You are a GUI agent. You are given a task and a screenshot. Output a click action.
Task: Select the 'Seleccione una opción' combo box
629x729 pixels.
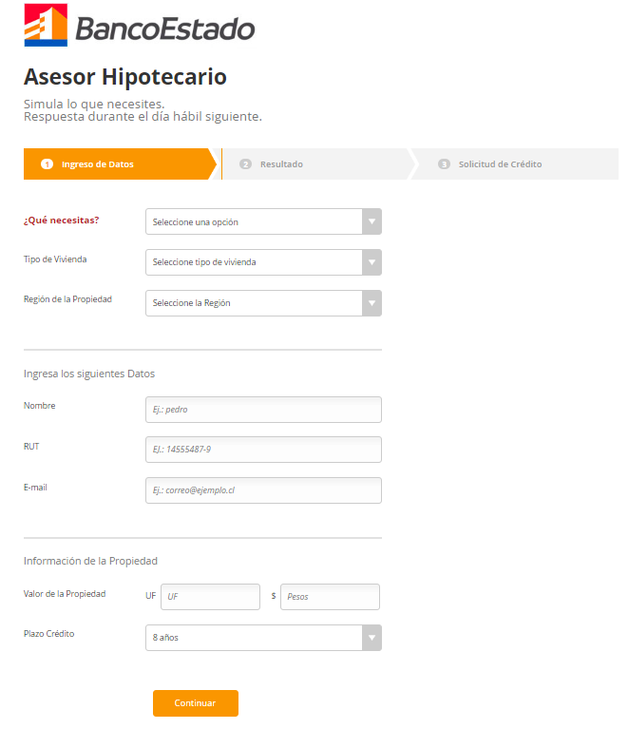254,221
